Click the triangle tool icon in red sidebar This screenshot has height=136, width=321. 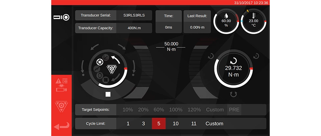point(61,107)
